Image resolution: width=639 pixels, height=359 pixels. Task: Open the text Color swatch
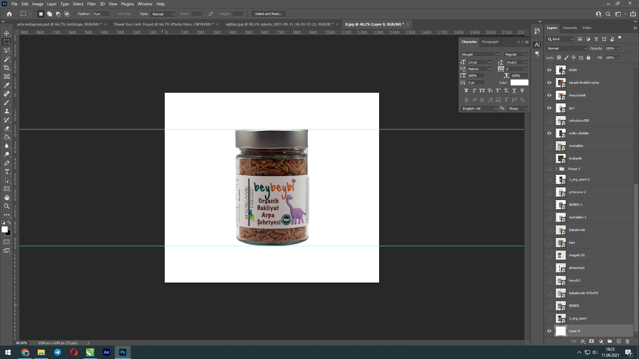pos(519,82)
